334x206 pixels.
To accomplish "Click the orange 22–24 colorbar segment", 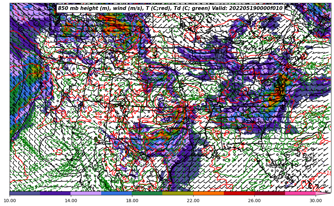I will 208,193.
